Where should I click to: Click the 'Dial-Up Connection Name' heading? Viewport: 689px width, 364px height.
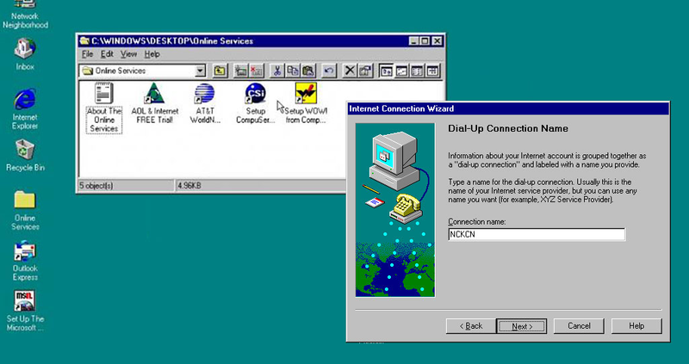(508, 129)
